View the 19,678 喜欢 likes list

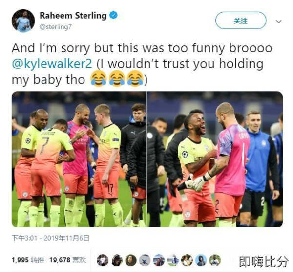point(68,260)
